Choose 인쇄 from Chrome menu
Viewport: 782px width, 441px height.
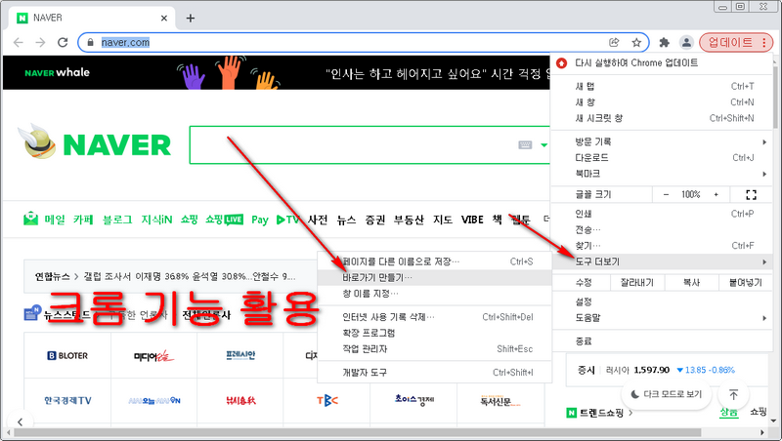pos(662,214)
